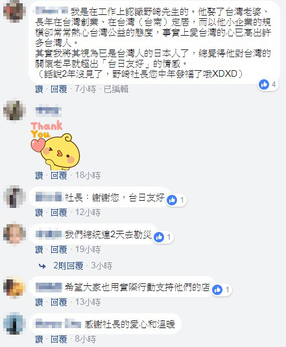Click reply arrow icon beside 2則回覆
The height and width of the screenshot is (347, 286).
[x=42, y=266]
